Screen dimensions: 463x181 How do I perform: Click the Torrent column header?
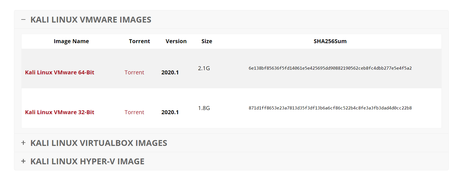pyautogui.click(x=139, y=41)
